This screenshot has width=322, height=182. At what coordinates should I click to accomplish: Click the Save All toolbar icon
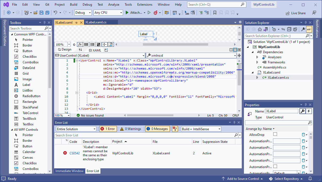[47, 13]
